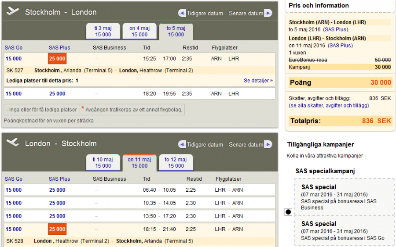Click the SAS Plus link next to to 5 maj 2016

tap(335, 29)
